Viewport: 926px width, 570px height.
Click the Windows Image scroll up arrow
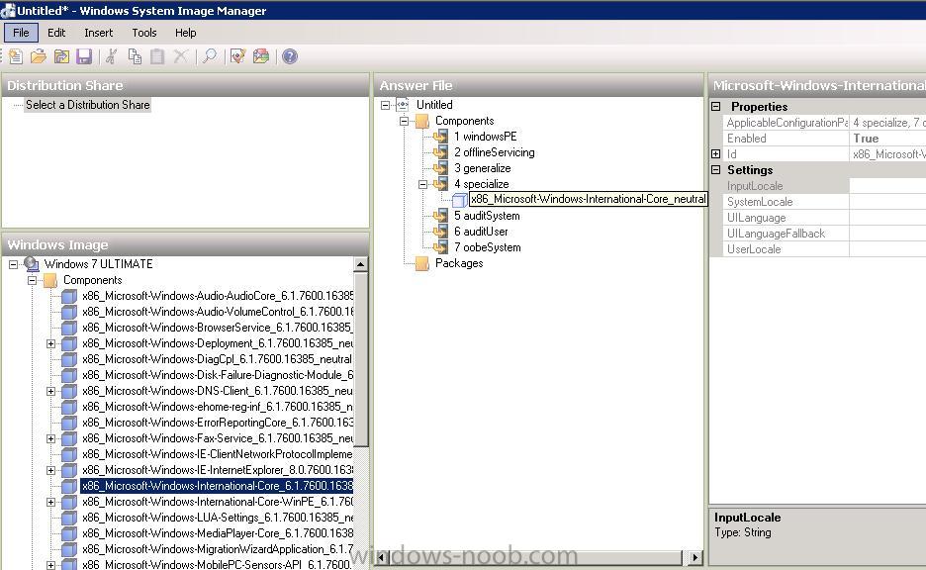pyautogui.click(x=360, y=264)
